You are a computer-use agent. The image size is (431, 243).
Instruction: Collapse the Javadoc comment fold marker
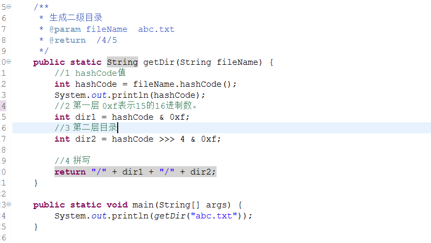pyautogui.click(x=8, y=7)
